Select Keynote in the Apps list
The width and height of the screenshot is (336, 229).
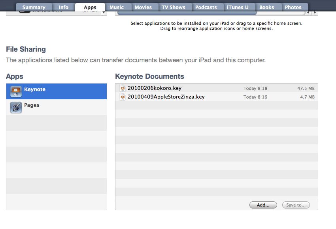tap(57, 91)
